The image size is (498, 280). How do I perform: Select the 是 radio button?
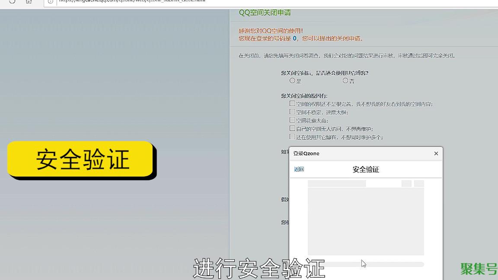point(293,81)
